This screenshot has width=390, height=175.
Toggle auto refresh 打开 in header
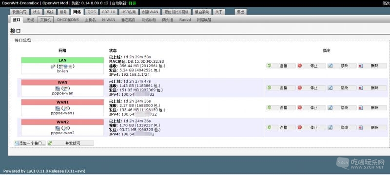point(132,3)
